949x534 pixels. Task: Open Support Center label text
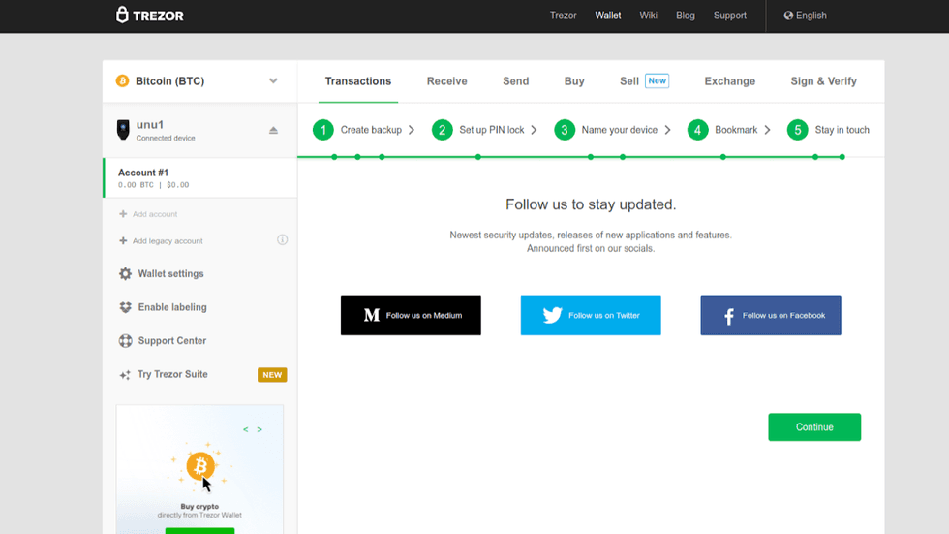[x=172, y=341]
